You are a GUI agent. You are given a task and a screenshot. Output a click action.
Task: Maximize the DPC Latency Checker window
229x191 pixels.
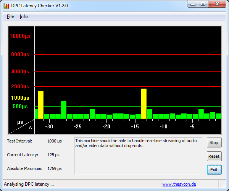coord(203,4)
